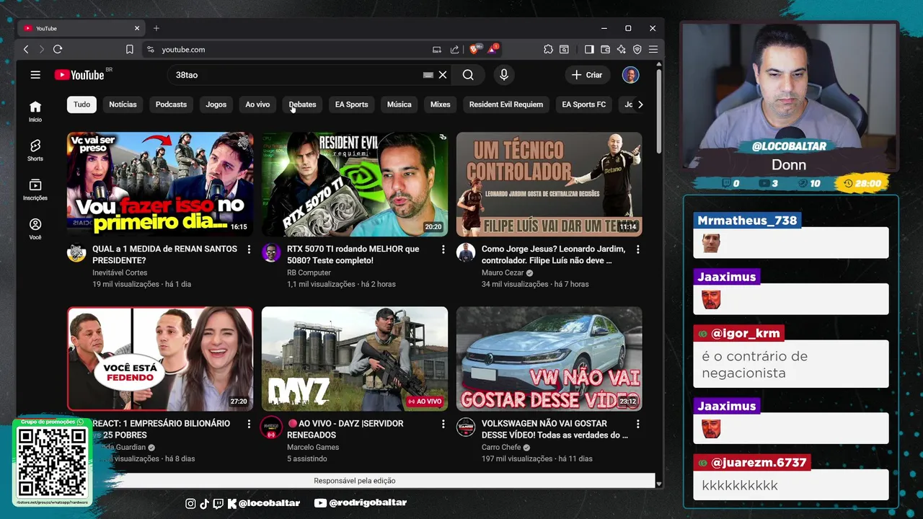Open Marcelo Games channel link
Screen dimensions: 923x519
pyautogui.click(x=313, y=447)
